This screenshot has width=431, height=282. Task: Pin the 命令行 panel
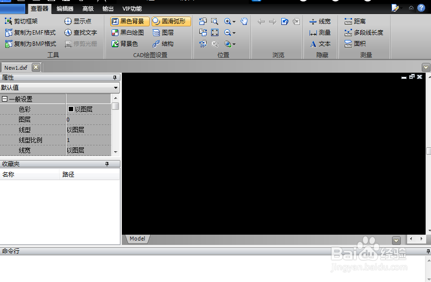coord(428,251)
